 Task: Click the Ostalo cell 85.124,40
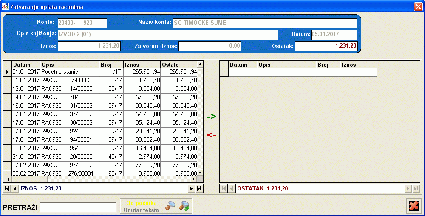pyautogui.click(x=179, y=123)
